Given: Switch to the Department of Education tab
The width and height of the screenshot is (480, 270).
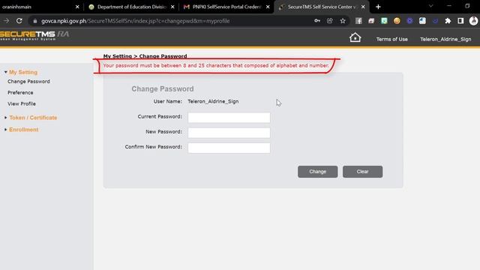Looking at the screenshot, I should tap(132, 7).
